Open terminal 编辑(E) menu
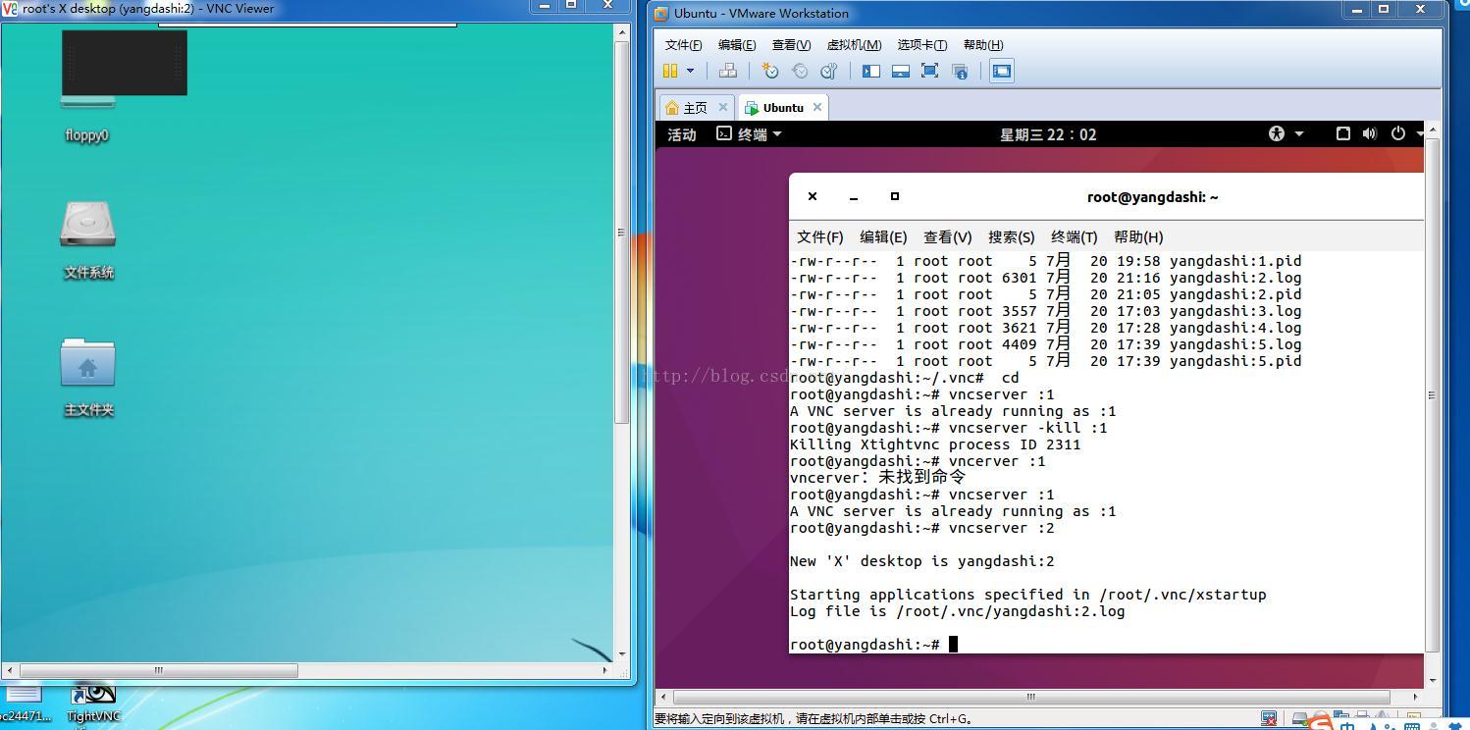 tap(883, 236)
